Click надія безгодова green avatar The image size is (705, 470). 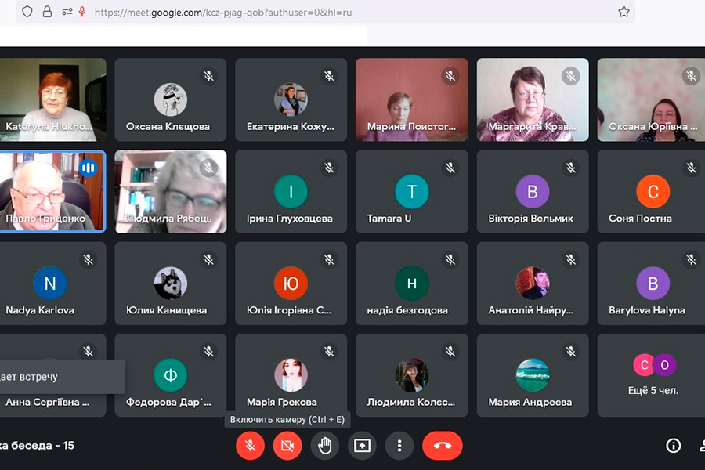pos(412,283)
